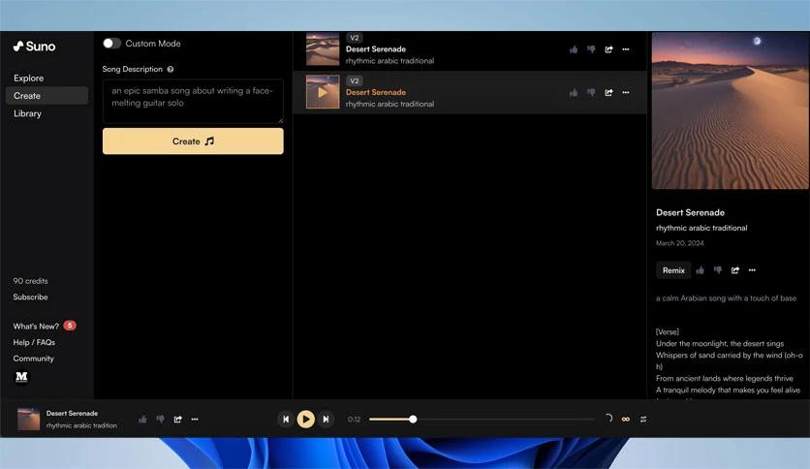Image resolution: width=810 pixels, height=469 pixels.
Task: Click the Song Description text box
Action: [x=193, y=101]
